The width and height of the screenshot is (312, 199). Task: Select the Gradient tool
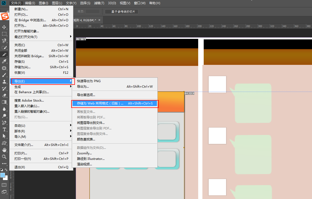pyautogui.click(x=4, y=102)
